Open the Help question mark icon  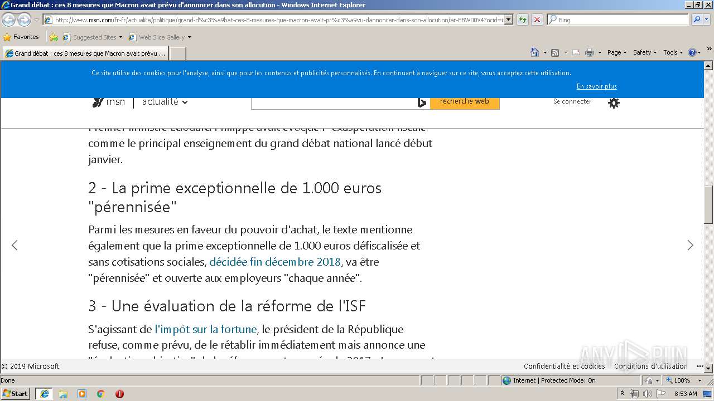(x=692, y=52)
